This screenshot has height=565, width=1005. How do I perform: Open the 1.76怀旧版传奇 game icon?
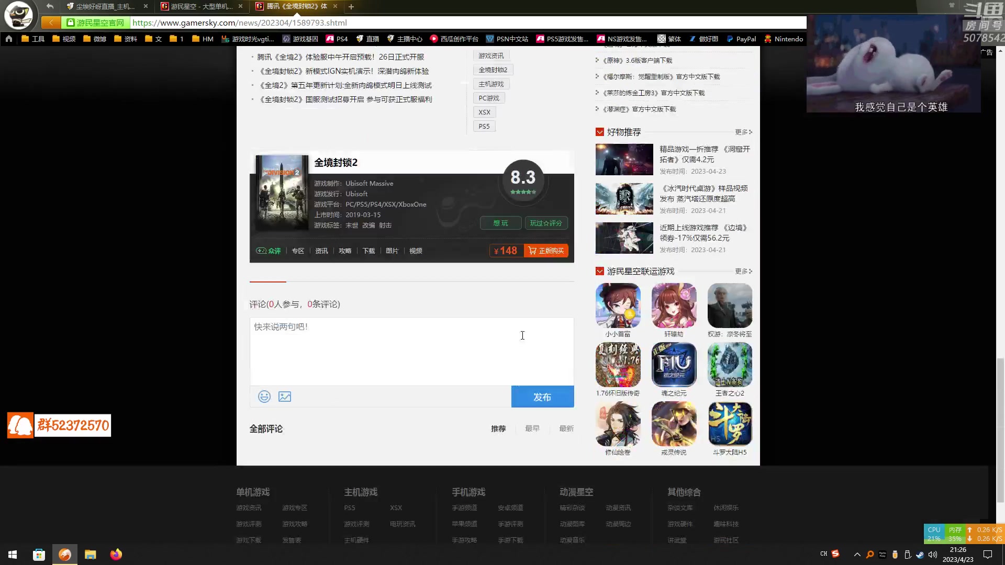618,365
